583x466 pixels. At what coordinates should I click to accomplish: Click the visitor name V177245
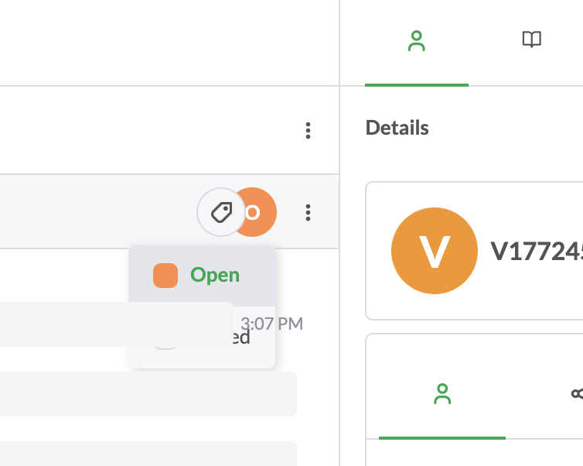pos(537,250)
